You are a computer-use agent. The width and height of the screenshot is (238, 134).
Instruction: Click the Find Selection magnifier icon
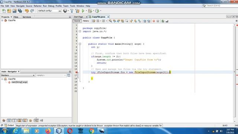[110, 21]
